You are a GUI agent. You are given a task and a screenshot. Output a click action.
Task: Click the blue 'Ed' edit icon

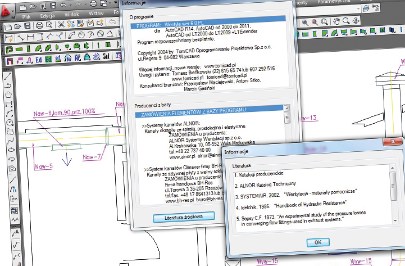click(x=39, y=60)
